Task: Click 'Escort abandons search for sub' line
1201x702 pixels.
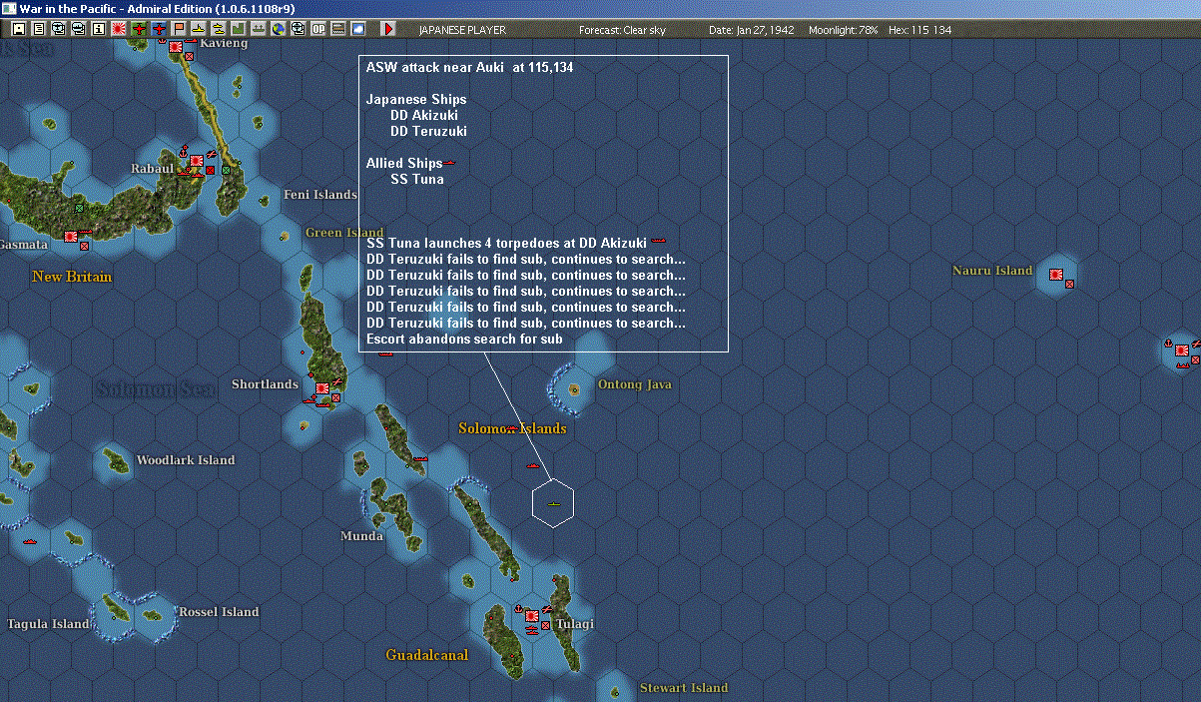Action: point(464,340)
